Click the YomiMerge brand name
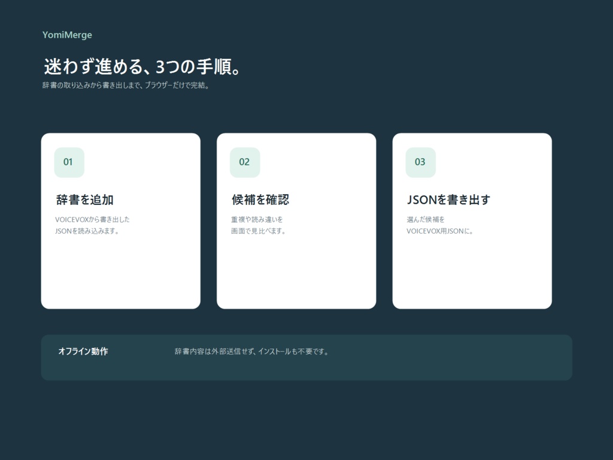Viewport: 613px width, 460px height. pyautogui.click(x=67, y=35)
